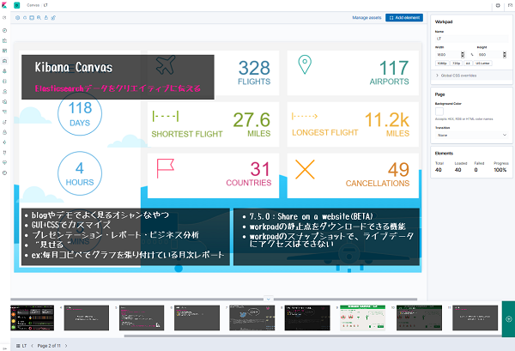515x351 pixels.
Task: Select the Kibana Canvas title text box
Action: (x=118, y=77)
